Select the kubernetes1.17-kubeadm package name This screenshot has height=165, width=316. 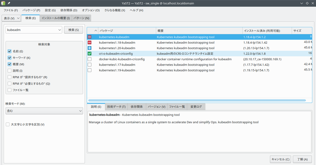coord(117,65)
